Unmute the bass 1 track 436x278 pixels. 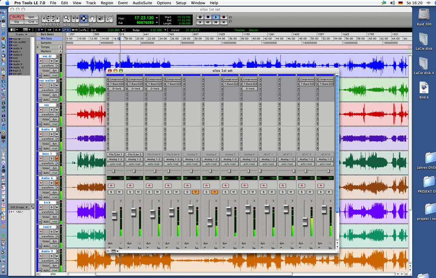tap(57, 158)
